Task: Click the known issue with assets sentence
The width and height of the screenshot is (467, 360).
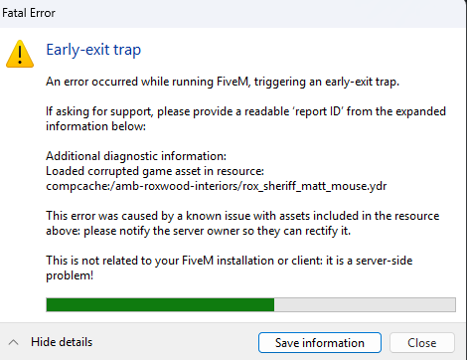Action: (x=242, y=216)
